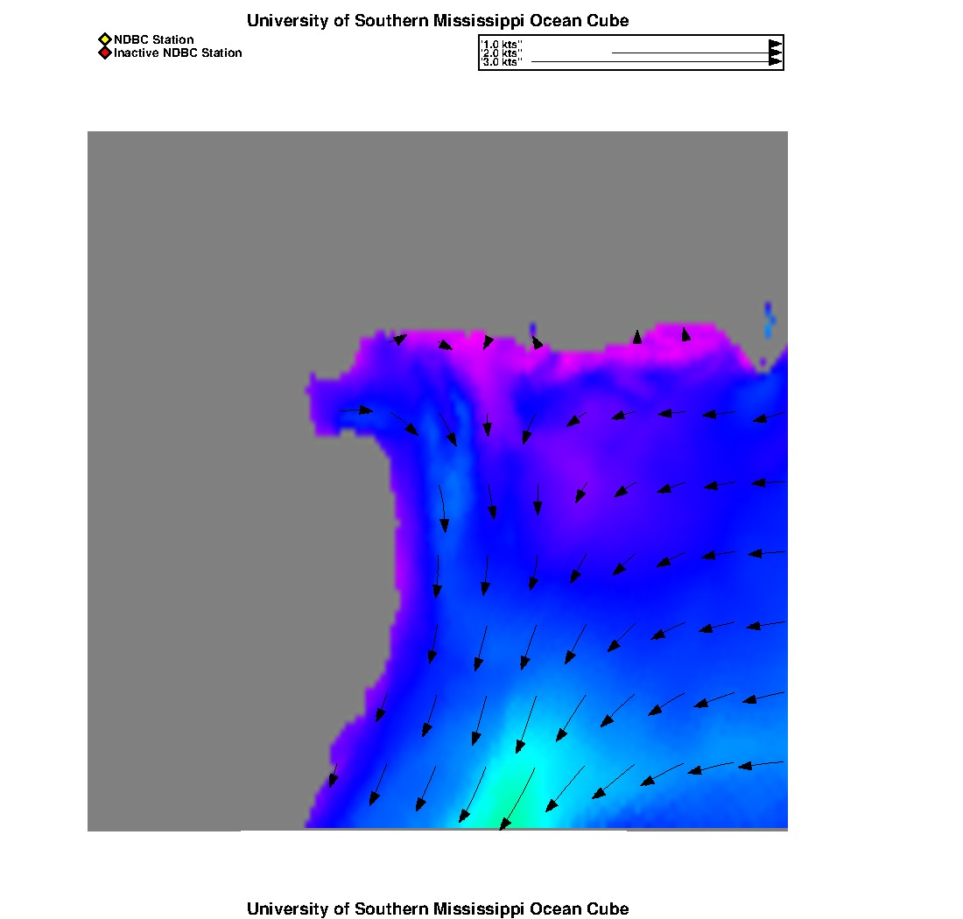Click the current arrow crossing the map's bottom edge
The height and width of the screenshot is (919, 963).
tap(517, 799)
